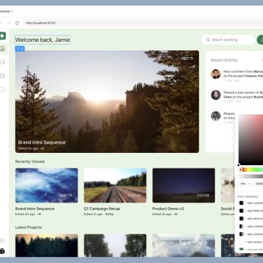
Task: Click the Brand Intro Sequence title under Recently Viewed
Action: tap(35, 209)
